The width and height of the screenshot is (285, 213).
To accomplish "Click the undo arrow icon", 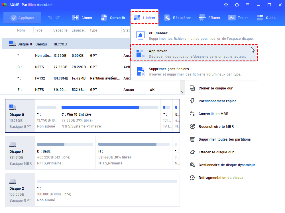I will (50, 18).
